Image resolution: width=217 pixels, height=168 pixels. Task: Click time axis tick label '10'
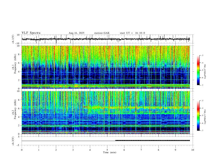(x=193, y=150)
